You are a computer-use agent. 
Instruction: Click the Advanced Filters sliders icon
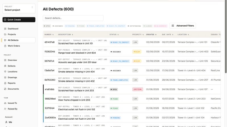173,26
